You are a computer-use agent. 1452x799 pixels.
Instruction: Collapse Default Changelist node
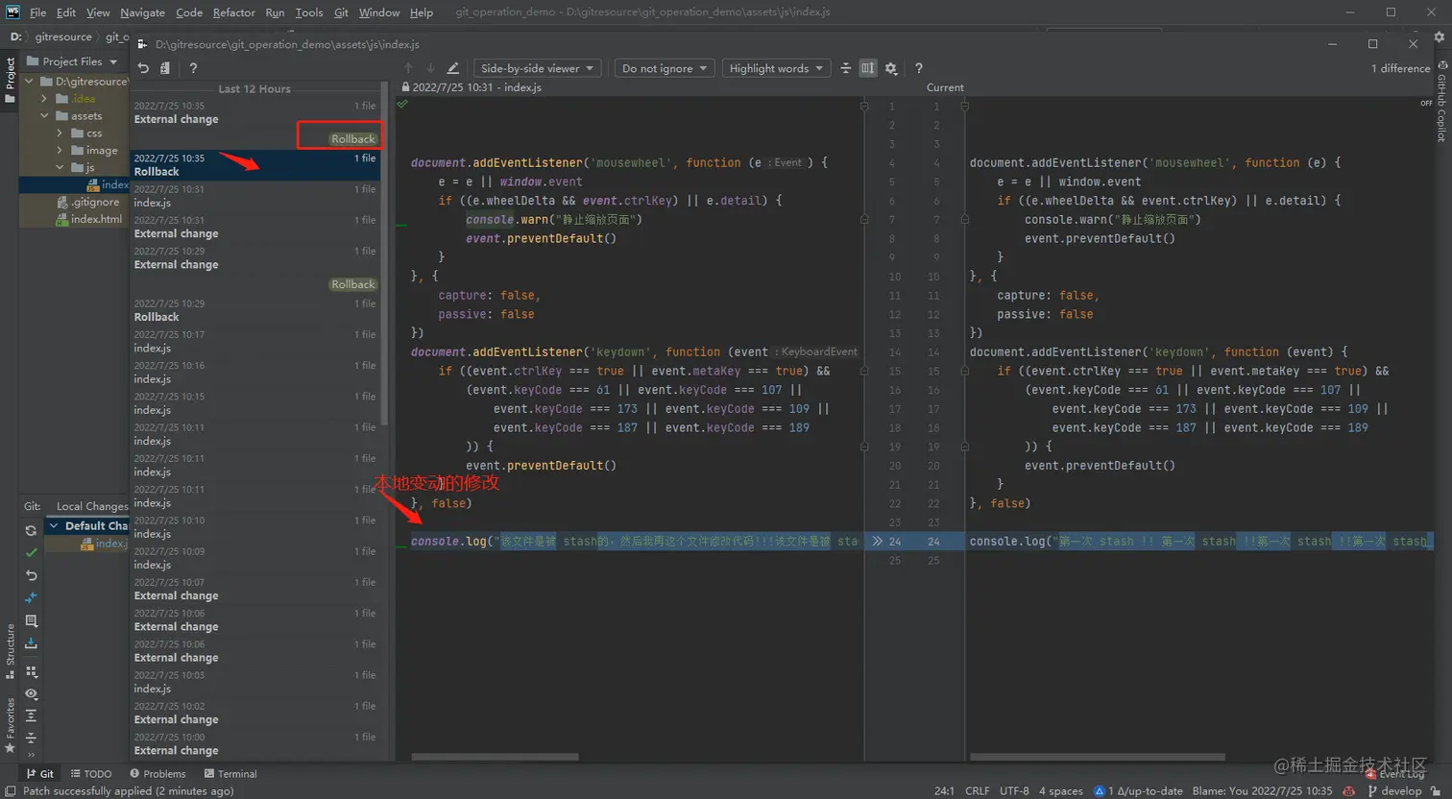pyautogui.click(x=55, y=526)
